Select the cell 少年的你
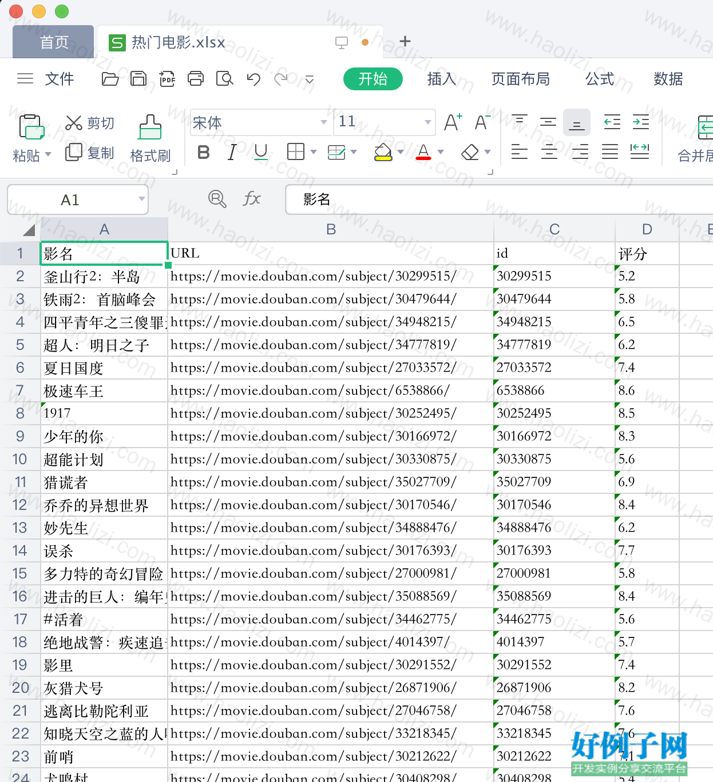The image size is (713, 782). pos(104,436)
